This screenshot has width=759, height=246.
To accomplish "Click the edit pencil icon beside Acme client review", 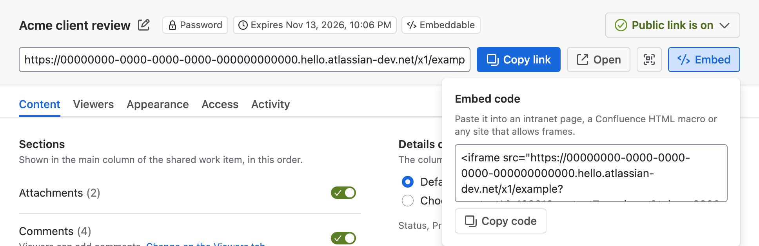I will point(144,25).
